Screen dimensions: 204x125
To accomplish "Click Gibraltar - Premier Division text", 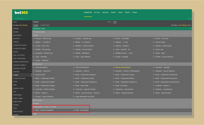I will [85, 46].
